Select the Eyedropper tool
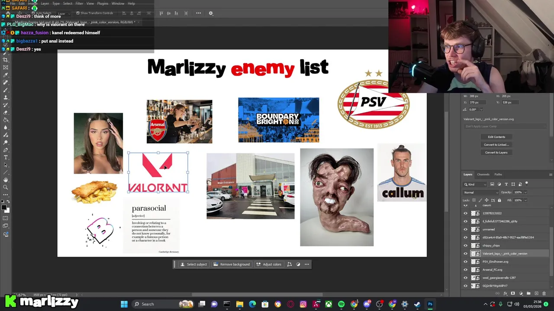This screenshot has width=554, height=311. pyautogui.click(x=6, y=75)
